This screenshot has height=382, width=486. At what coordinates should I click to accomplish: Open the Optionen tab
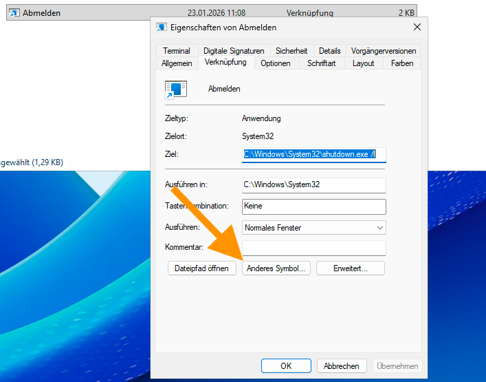tap(276, 63)
